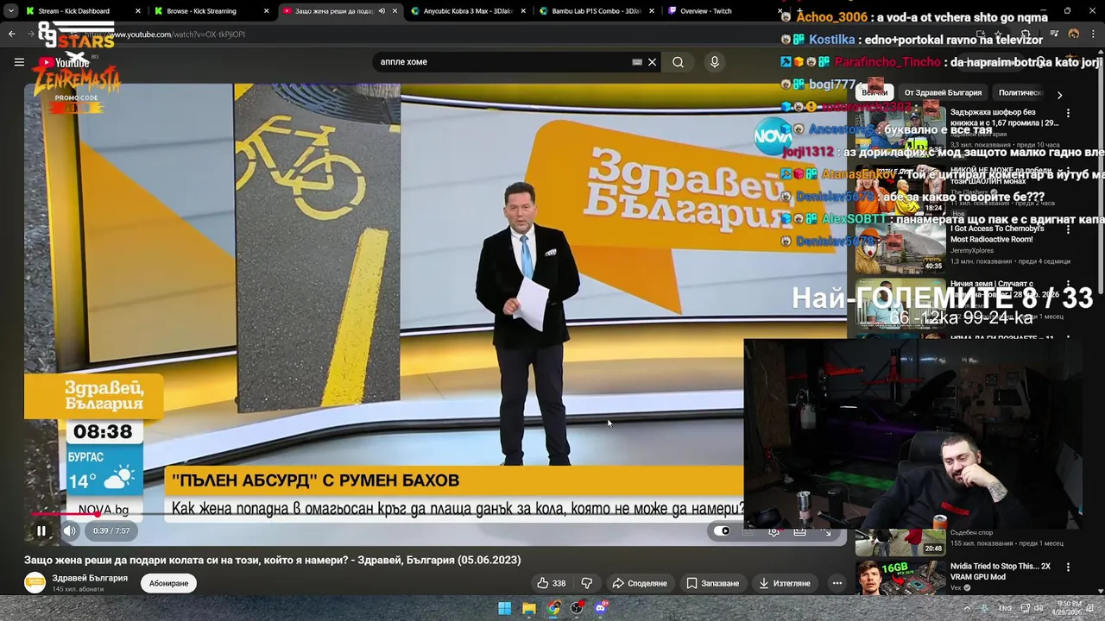The width and height of the screenshot is (1105, 621).
Task: Open the Задържаха шофьор без книжка video
Action: [1004, 117]
